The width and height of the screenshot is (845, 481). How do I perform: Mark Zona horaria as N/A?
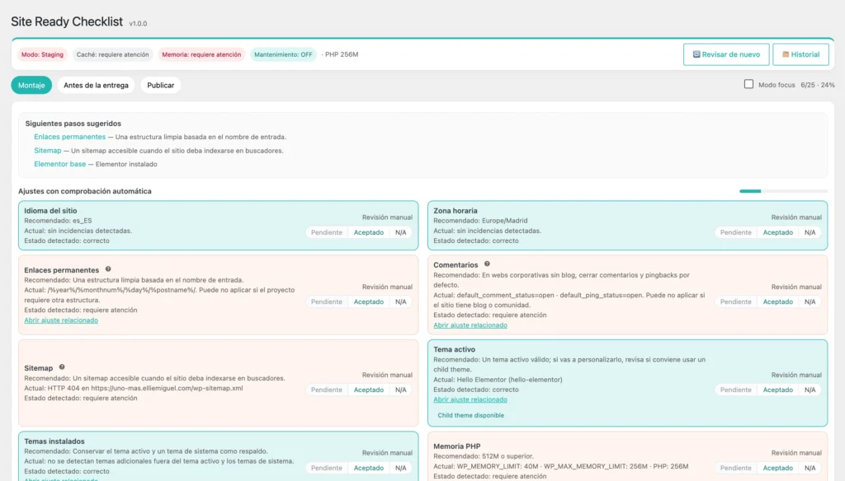[810, 232]
